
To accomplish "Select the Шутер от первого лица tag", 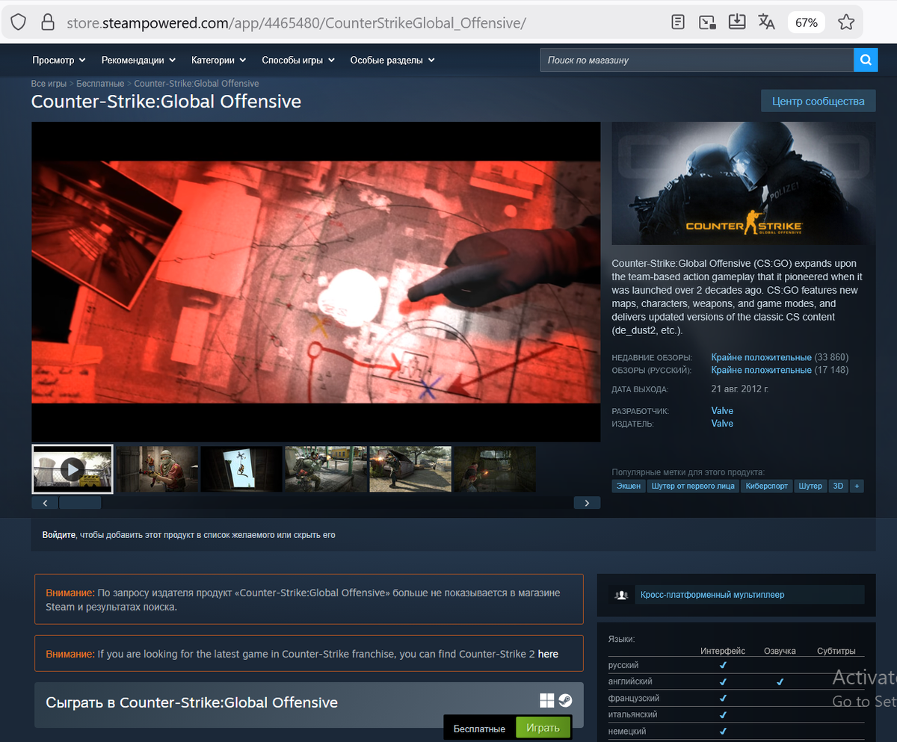I will 693,486.
